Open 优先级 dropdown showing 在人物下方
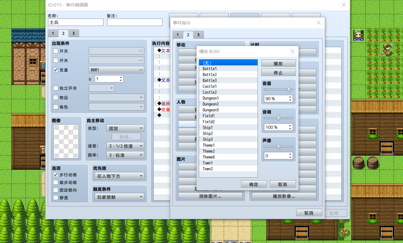 119,176
